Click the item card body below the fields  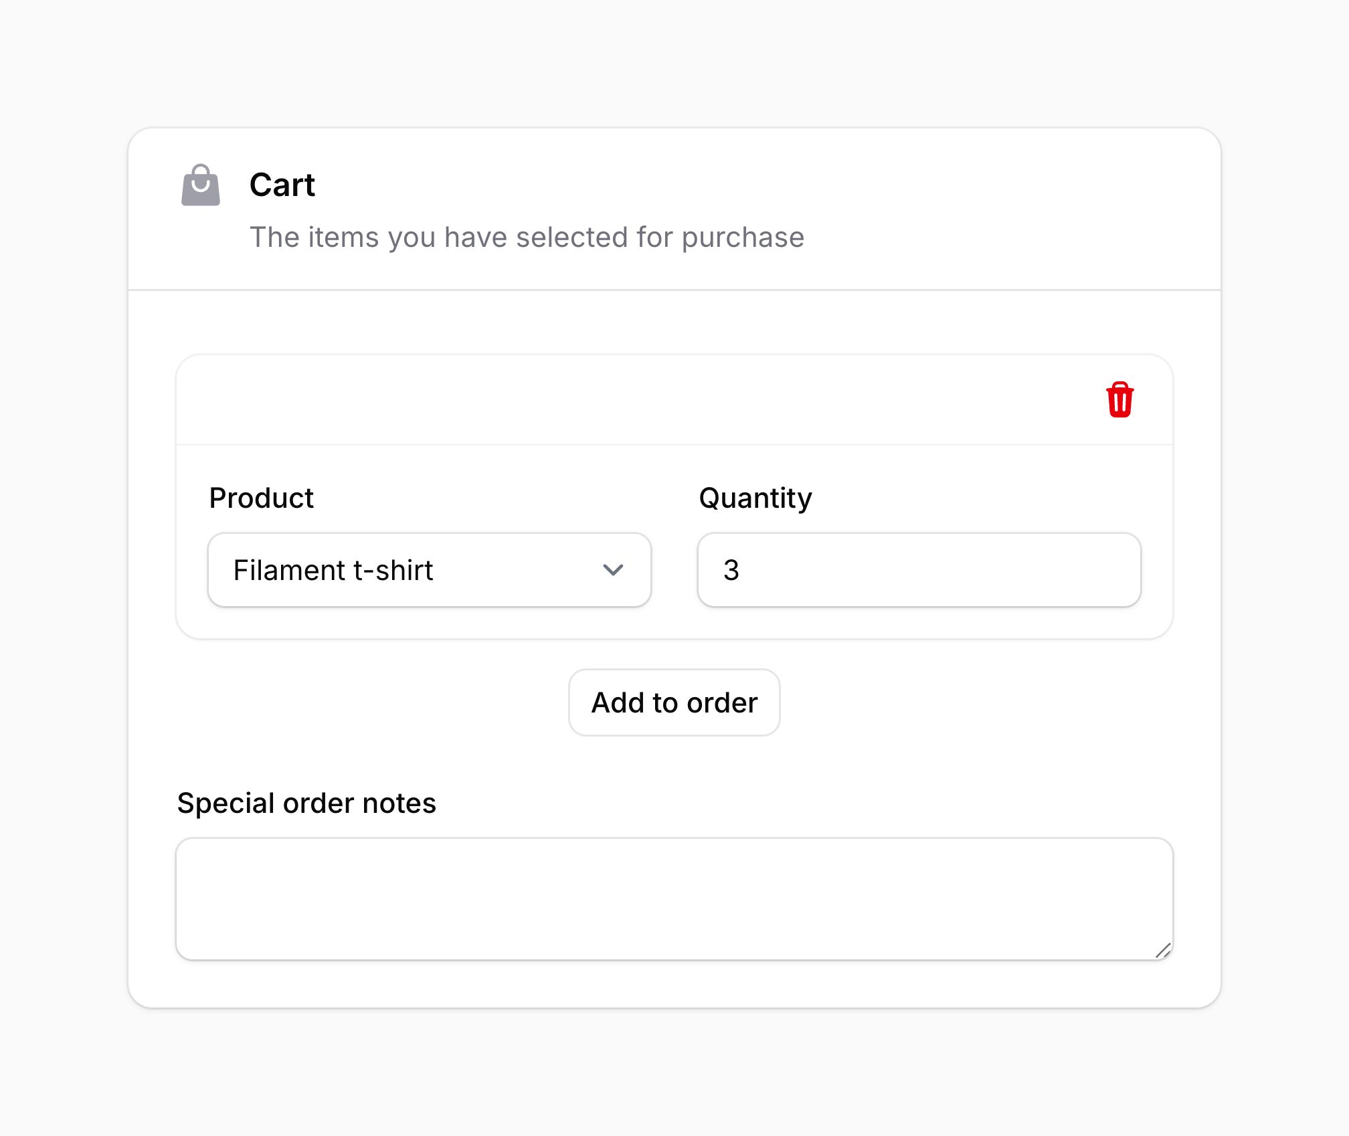tap(673, 624)
